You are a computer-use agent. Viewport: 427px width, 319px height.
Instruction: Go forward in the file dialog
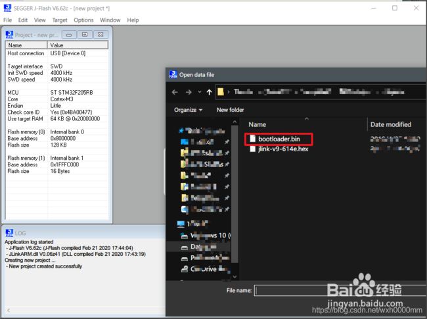point(189,92)
